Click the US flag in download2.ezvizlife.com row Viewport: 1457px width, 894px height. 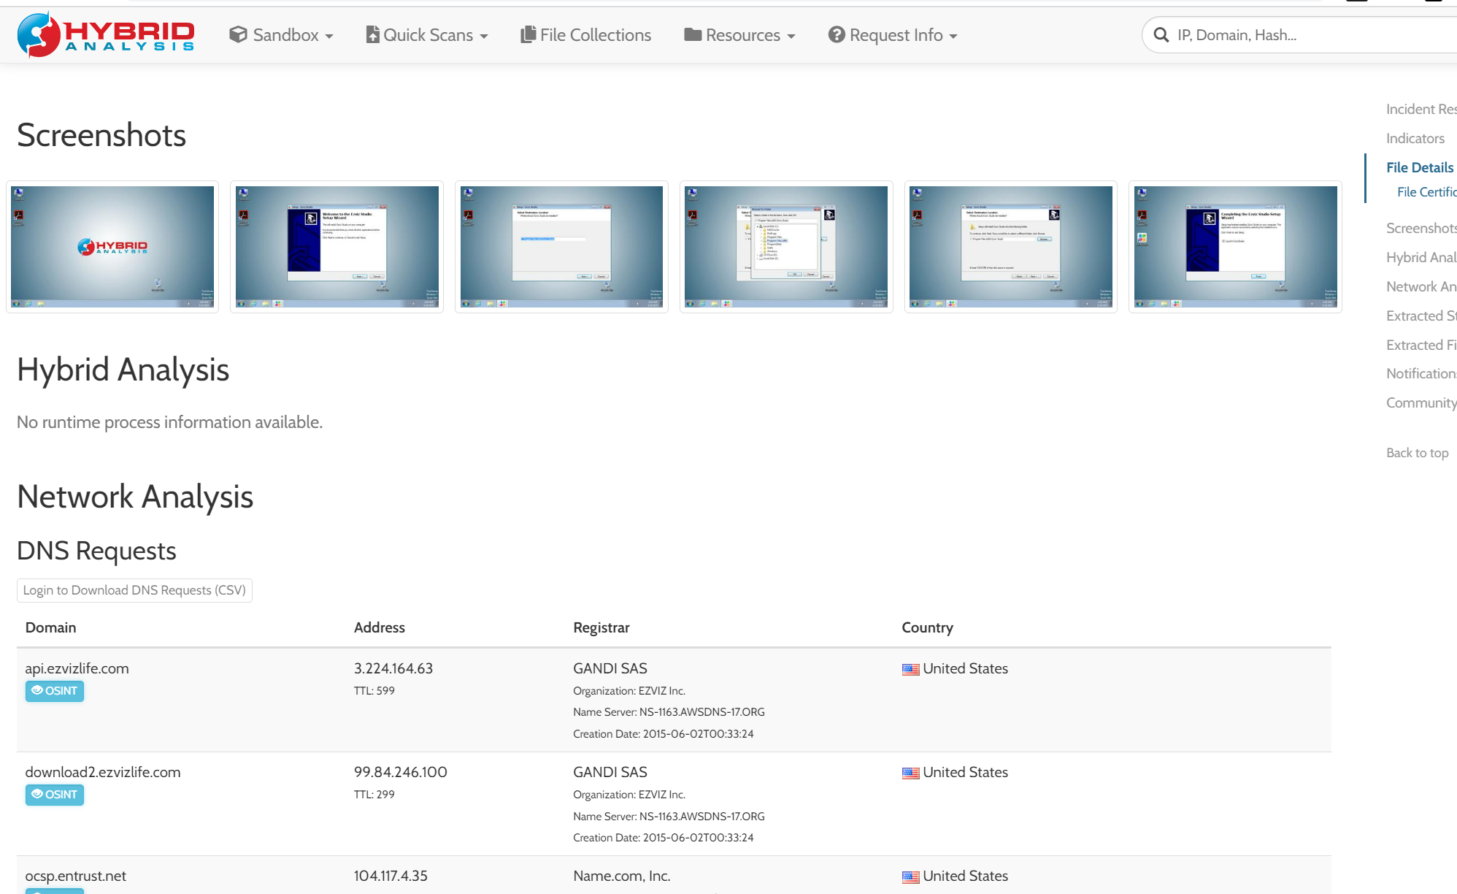[x=910, y=773]
